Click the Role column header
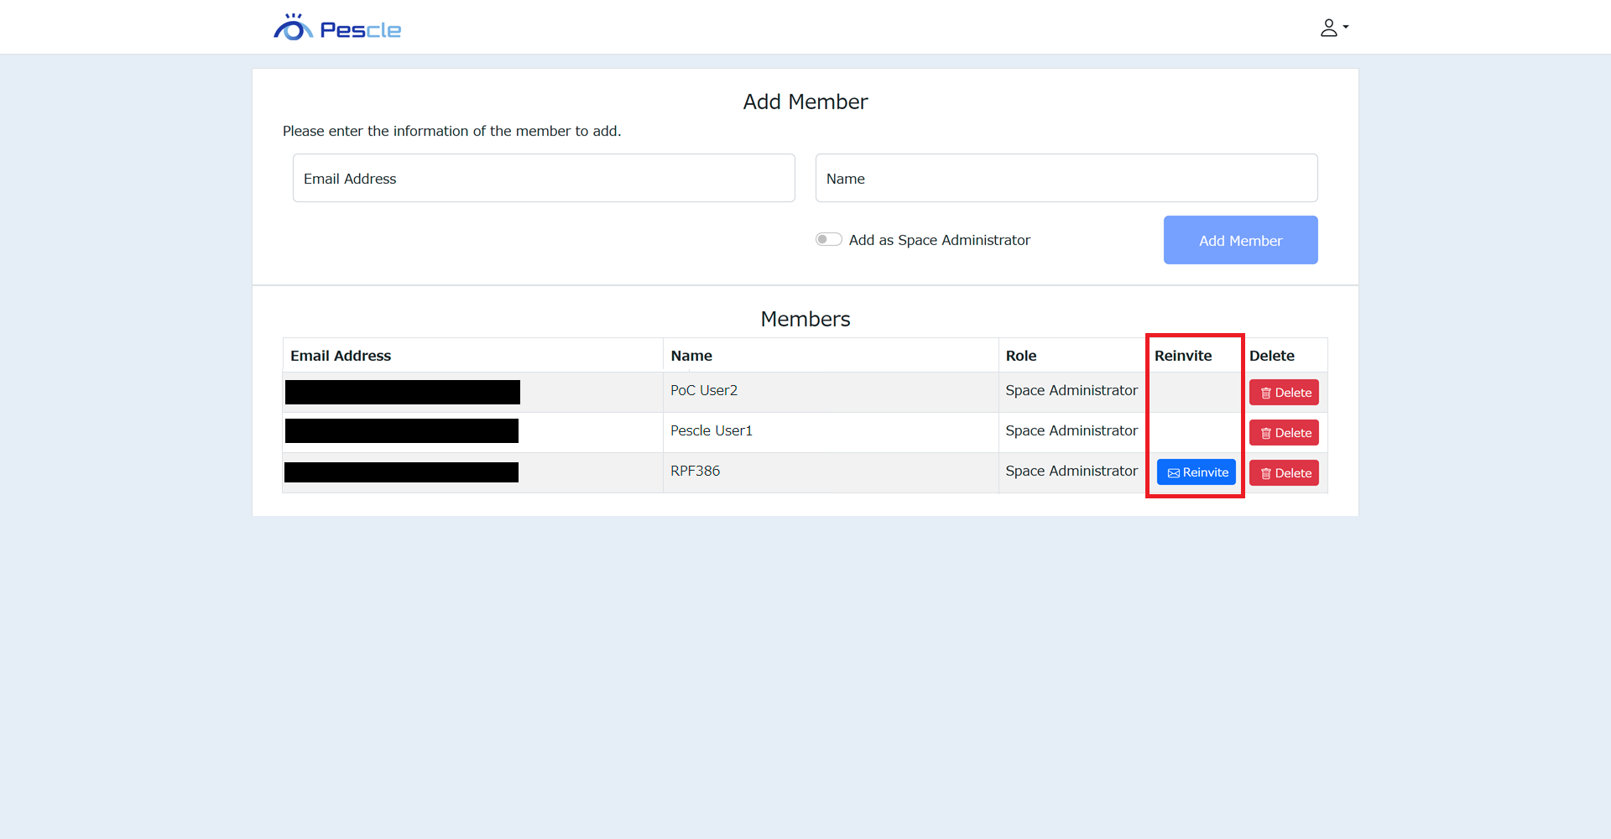 1021,356
